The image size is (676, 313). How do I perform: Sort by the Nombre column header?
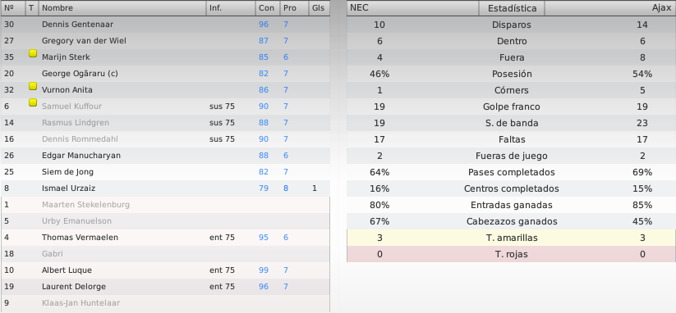click(x=122, y=7)
